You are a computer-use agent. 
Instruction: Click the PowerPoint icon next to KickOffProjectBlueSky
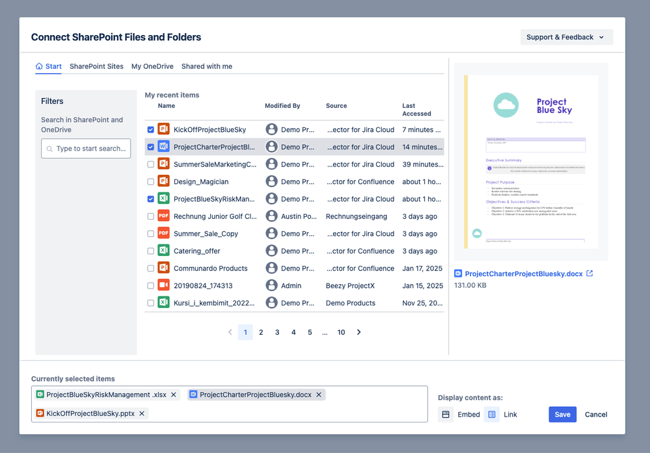pyautogui.click(x=163, y=129)
